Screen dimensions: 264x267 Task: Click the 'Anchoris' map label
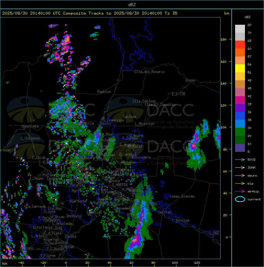[x=74, y=216]
